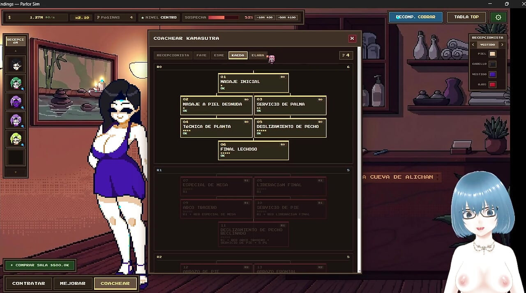The width and height of the screenshot is (526, 293).
Task: Pick the Cabello hair color swatch
Action: (492, 64)
